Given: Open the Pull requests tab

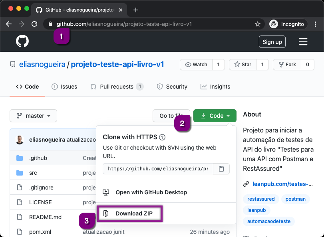Looking at the screenshot, I should pyautogui.click(x=117, y=87).
